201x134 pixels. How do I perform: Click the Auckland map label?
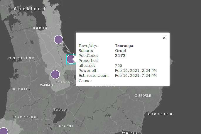pyautogui.click(x=30, y=9)
